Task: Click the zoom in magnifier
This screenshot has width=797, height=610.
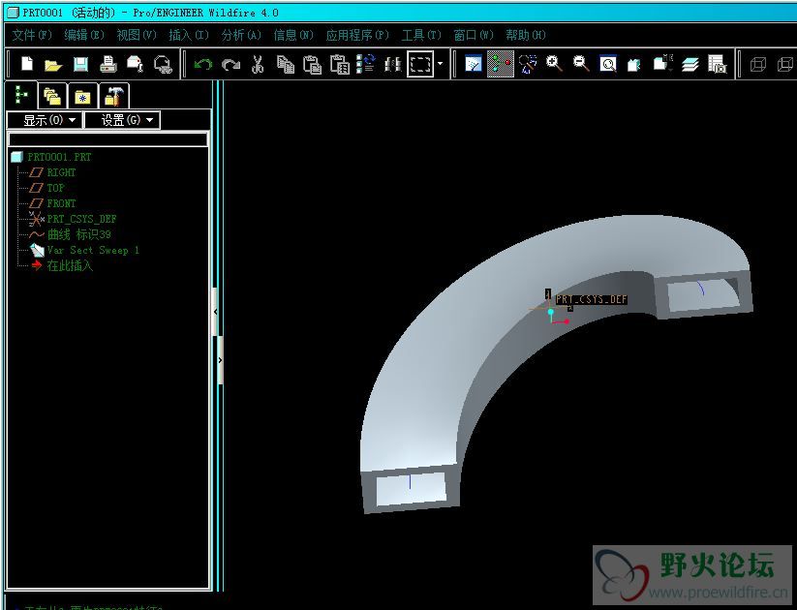Action: point(554,65)
